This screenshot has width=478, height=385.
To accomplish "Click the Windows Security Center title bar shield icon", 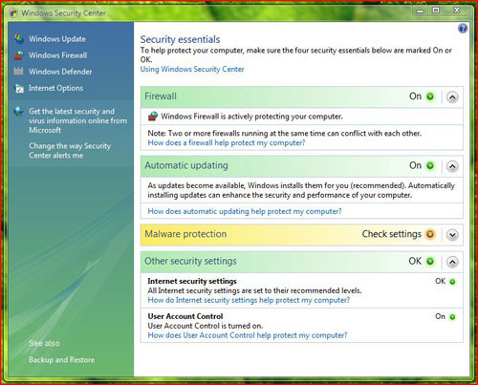I will click(13, 13).
